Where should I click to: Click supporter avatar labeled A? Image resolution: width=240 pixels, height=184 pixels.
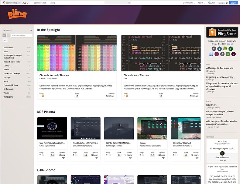pyautogui.click(x=222, y=54)
